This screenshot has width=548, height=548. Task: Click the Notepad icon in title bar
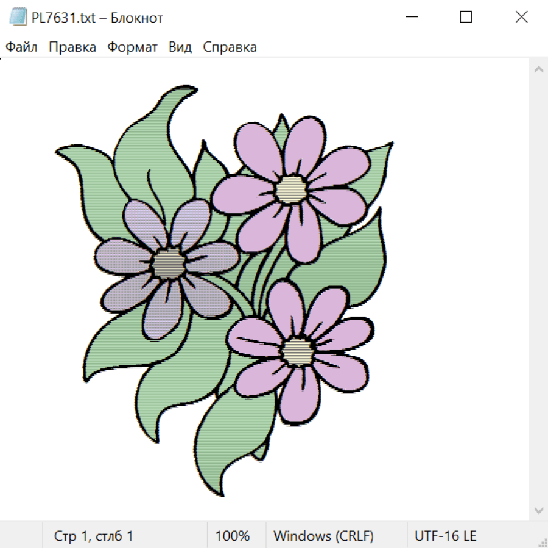(17, 17)
